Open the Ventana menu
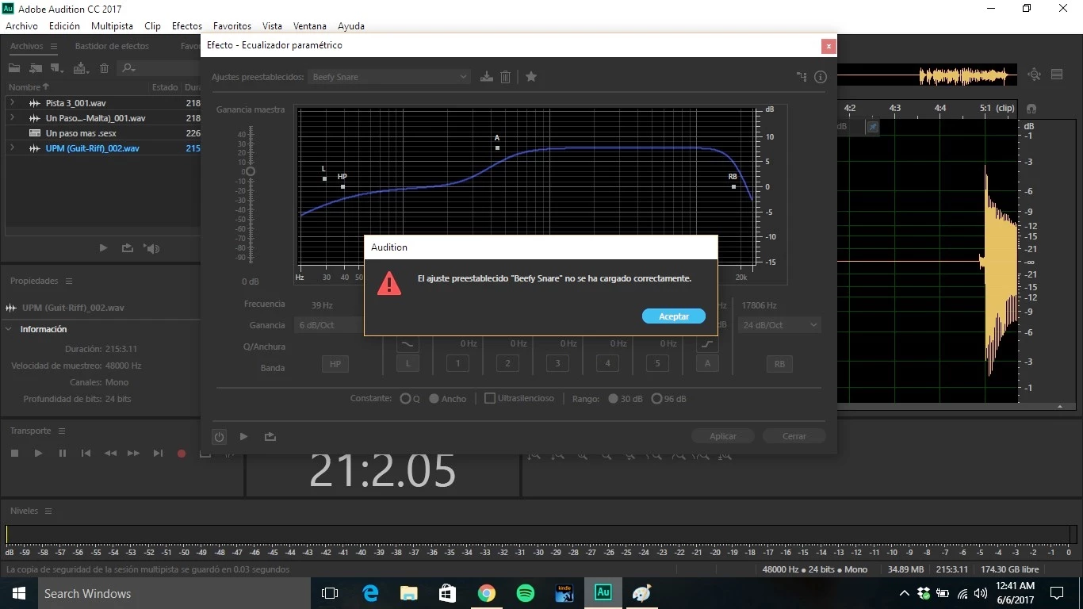The image size is (1083, 609). [x=310, y=26]
